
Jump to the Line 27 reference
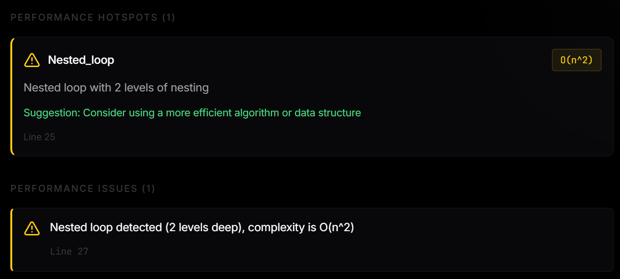click(x=69, y=251)
